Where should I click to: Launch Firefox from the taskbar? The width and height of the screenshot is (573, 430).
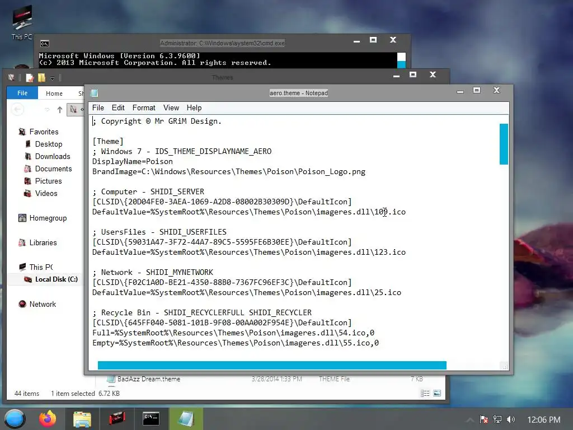[x=48, y=419]
